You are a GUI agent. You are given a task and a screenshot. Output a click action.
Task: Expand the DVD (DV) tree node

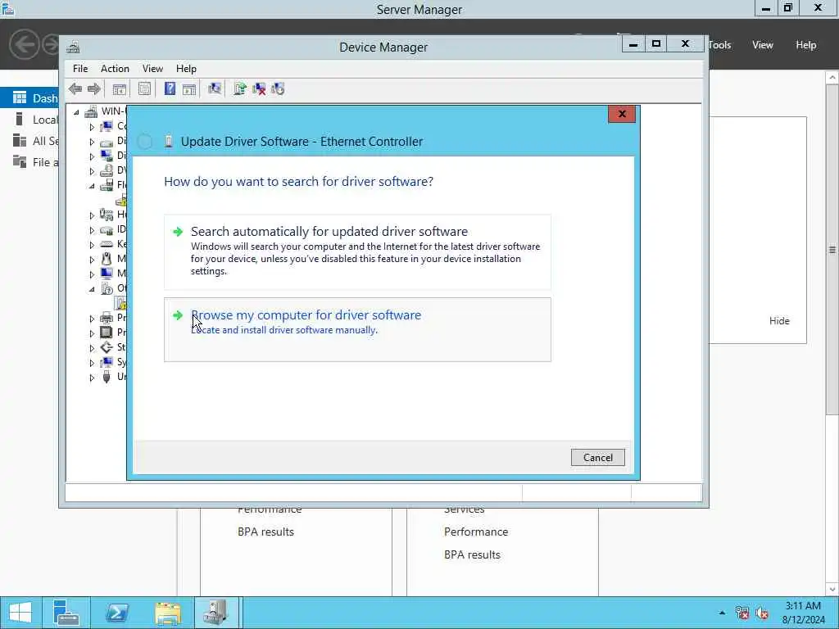[x=92, y=171]
